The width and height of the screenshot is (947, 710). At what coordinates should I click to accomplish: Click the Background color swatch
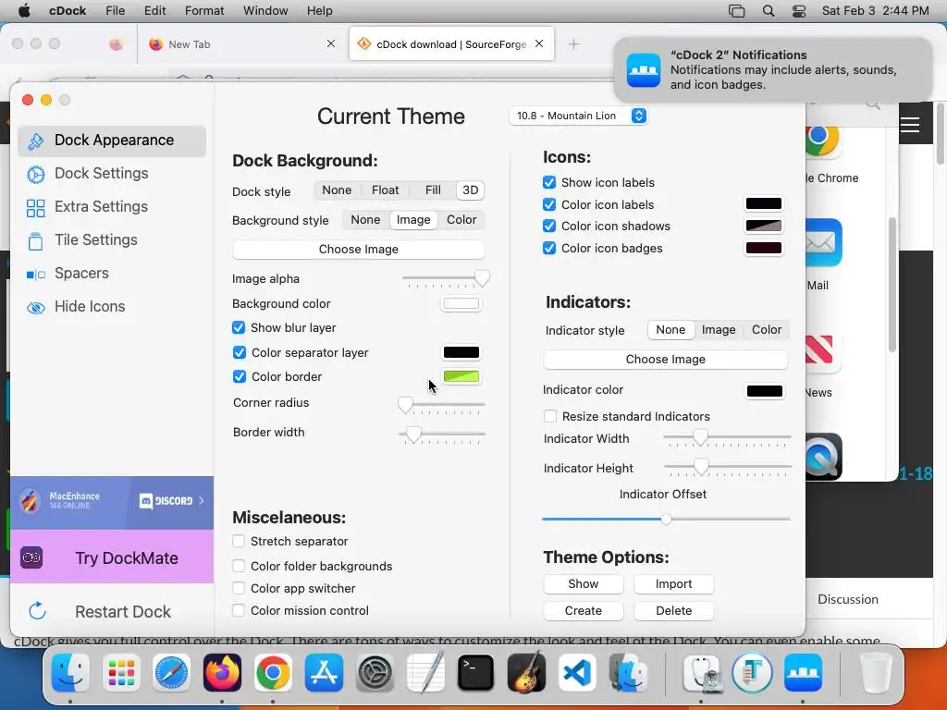[x=461, y=303]
